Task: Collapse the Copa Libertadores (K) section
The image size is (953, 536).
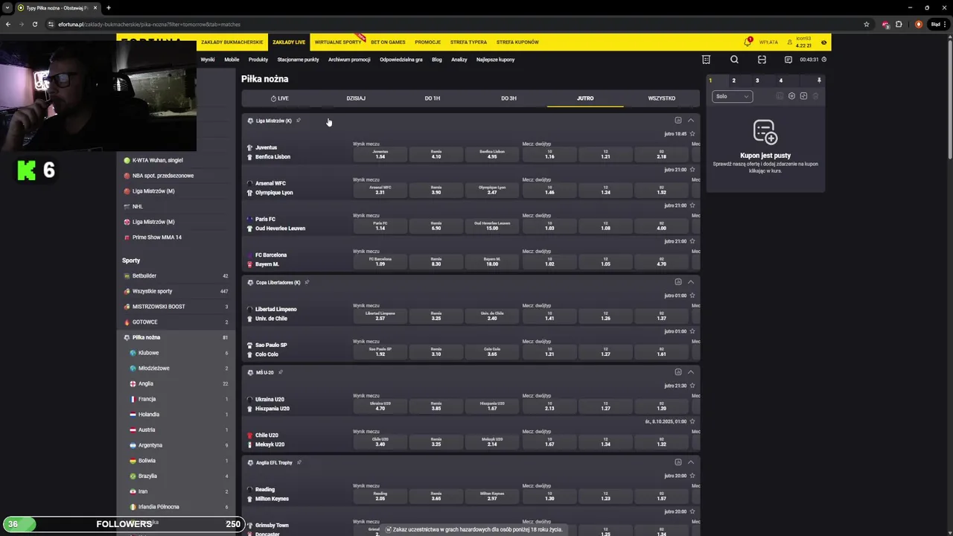Action: pos(691,282)
